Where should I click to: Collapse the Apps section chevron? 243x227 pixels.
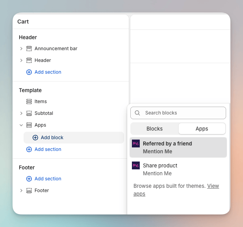(21, 125)
